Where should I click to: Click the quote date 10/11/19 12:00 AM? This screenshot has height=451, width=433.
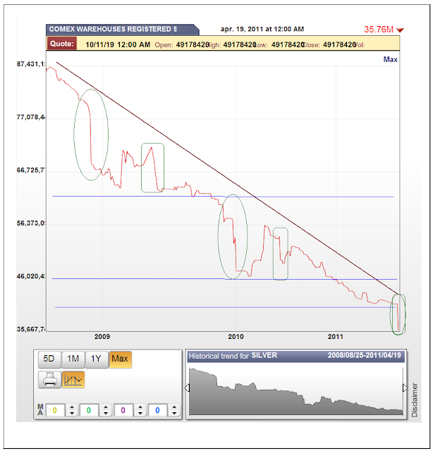(118, 45)
